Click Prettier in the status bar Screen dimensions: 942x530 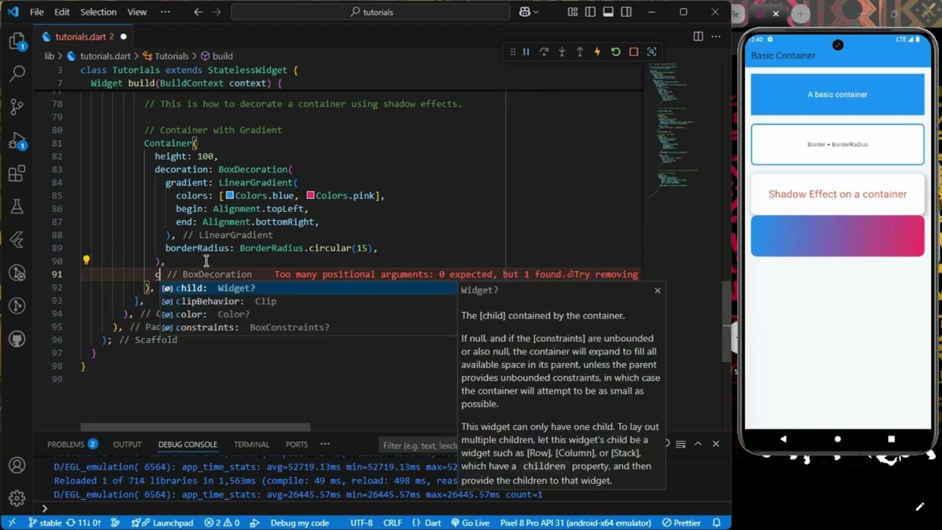coord(681,523)
